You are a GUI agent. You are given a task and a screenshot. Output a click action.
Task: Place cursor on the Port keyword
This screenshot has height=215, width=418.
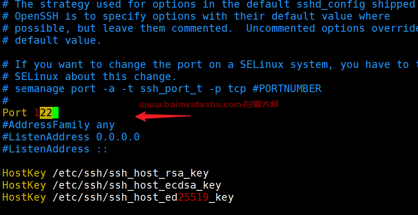click(15, 113)
